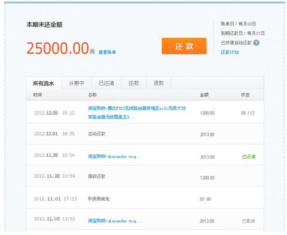The width and height of the screenshot is (287, 235).
Task: Click the 金额 amount column header
Action: click(204, 95)
